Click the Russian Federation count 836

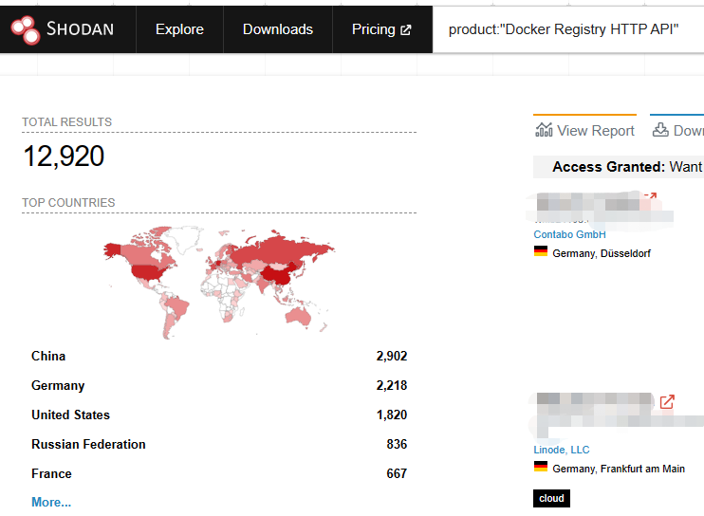(397, 444)
